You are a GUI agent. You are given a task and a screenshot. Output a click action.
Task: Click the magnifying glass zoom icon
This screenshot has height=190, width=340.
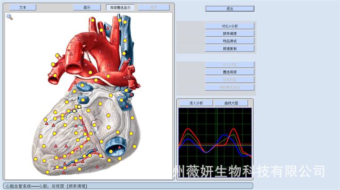pyautogui.click(x=9, y=17)
